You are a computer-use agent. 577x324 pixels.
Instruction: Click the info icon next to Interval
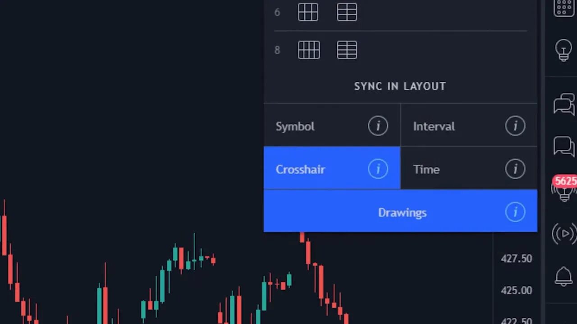[515, 126]
